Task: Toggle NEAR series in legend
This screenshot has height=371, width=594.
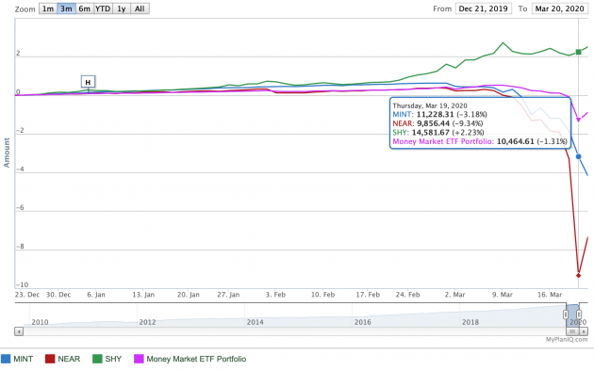Action: point(63,359)
